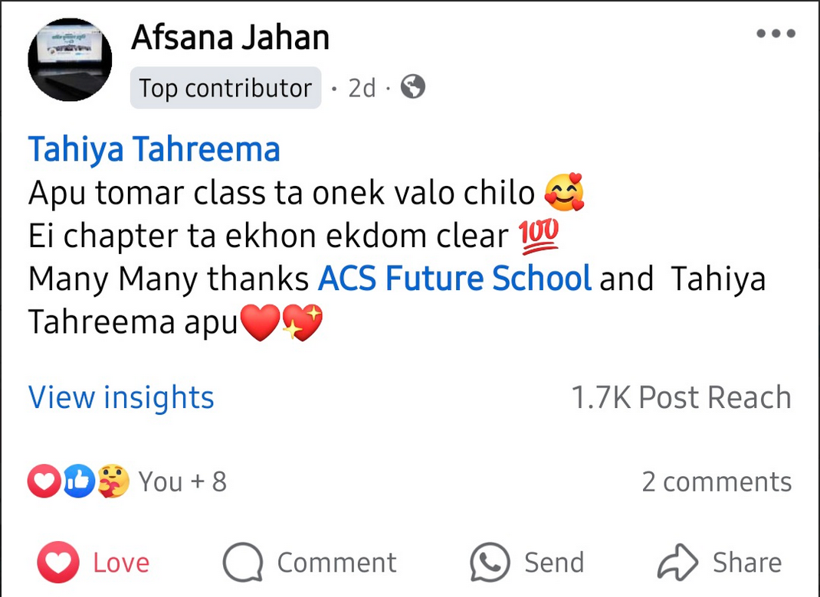Open the 'You + 8' reactions list
The height and width of the screenshot is (597, 820).
pos(182,482)
